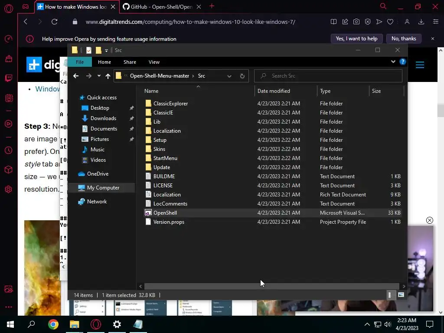Viewport: 444px width, 333px height.
Task: Select the Skins folder
Action: (159, 149)
